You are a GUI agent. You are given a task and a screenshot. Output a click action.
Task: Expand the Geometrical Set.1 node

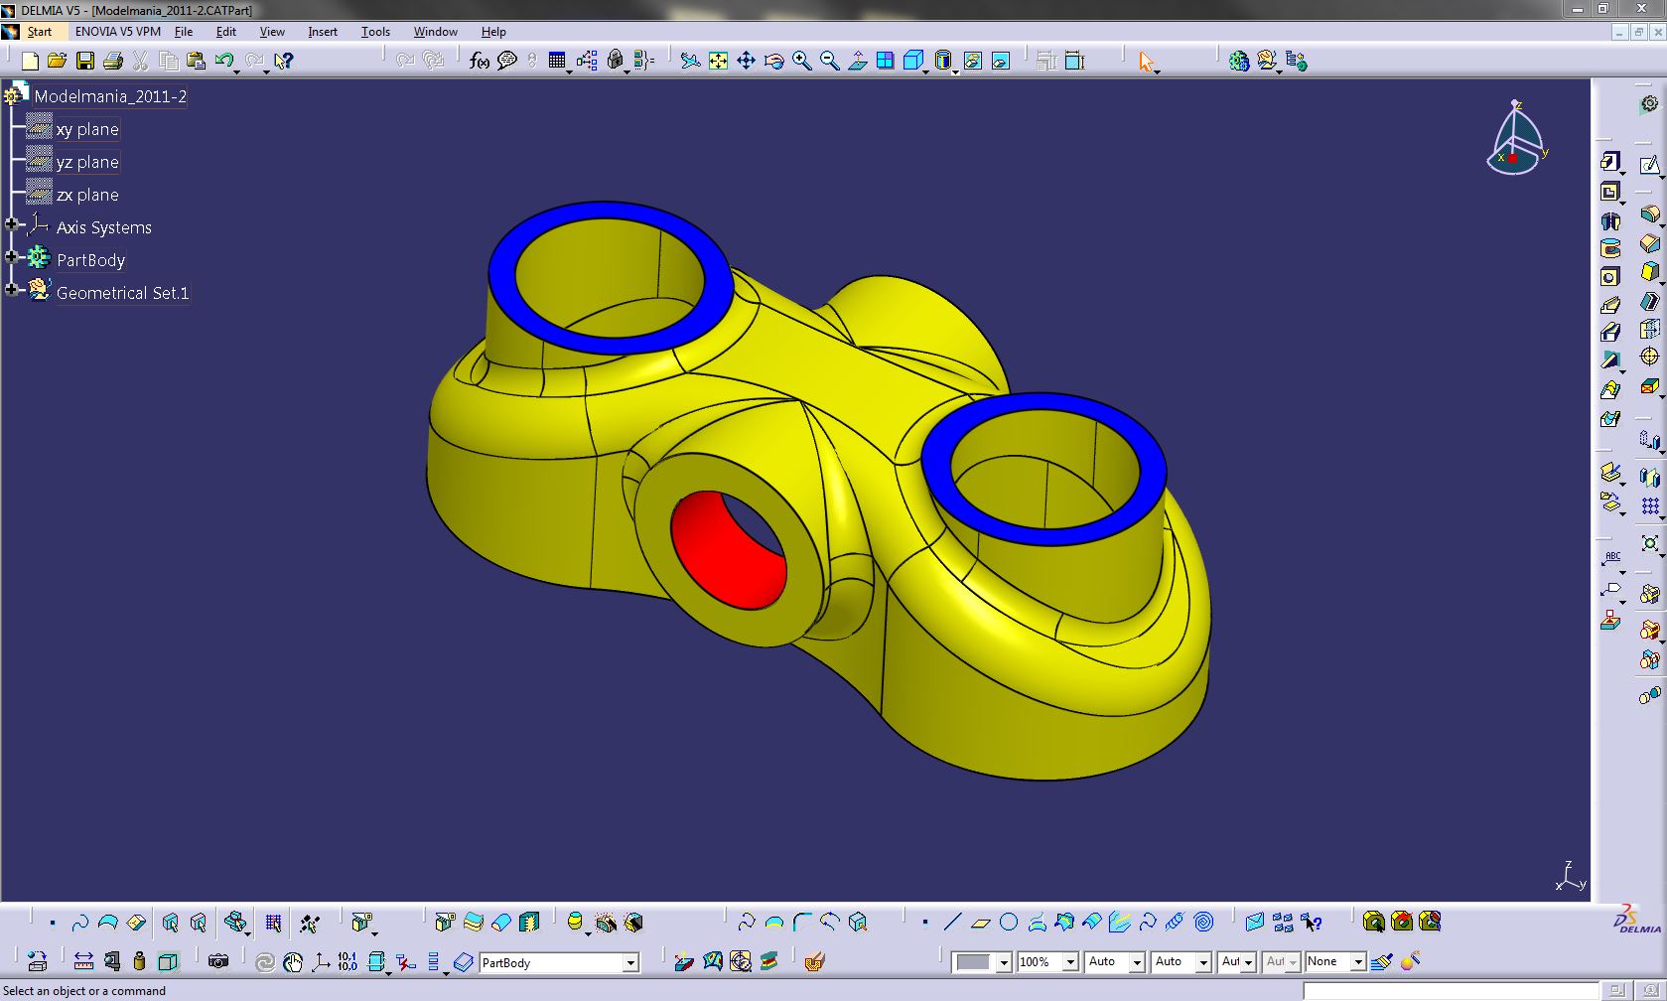pyautogui.click(x=12, y=290)
